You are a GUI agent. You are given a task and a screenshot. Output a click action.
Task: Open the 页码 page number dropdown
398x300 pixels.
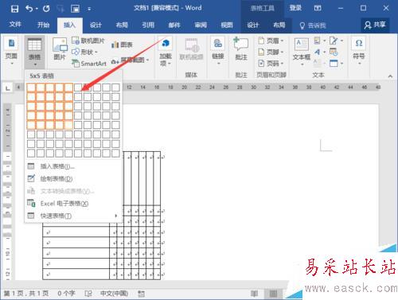[x=271, y=64]
